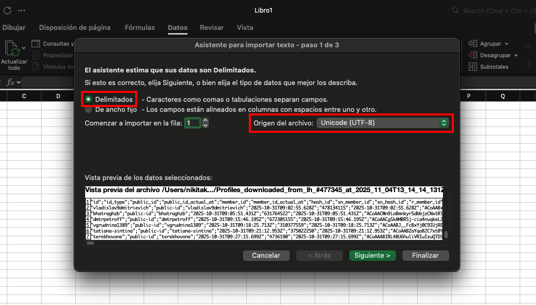
Task: Select the De ancho fijo radio option
Action: pyautogui.click(x=88, y=110)
